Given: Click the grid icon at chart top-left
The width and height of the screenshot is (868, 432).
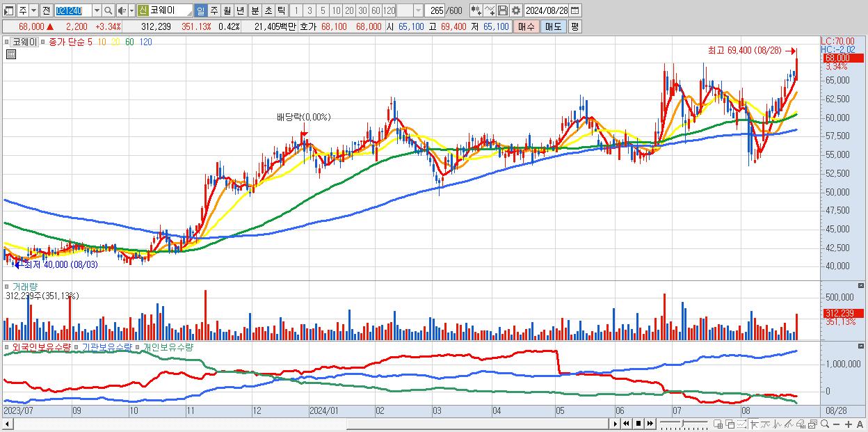Looking at the screenshot, I should pyautogui.click(x=11, y=53).
